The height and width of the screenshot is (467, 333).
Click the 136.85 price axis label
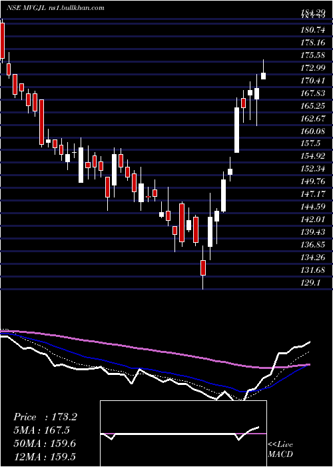click(x=313, y=245)
